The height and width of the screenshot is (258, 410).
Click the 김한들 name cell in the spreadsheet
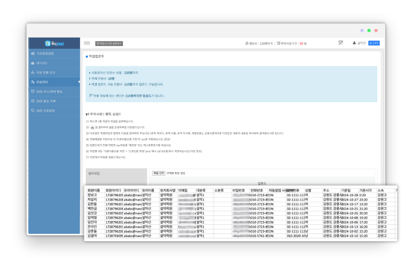(92, 204)
